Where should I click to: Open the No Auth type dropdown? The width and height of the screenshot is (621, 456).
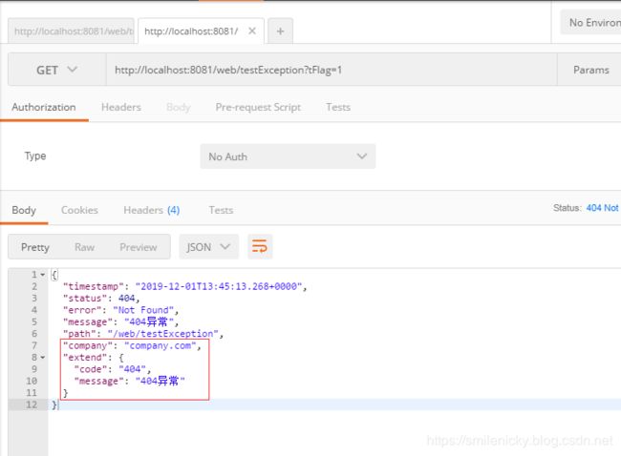tap(288, 156)
